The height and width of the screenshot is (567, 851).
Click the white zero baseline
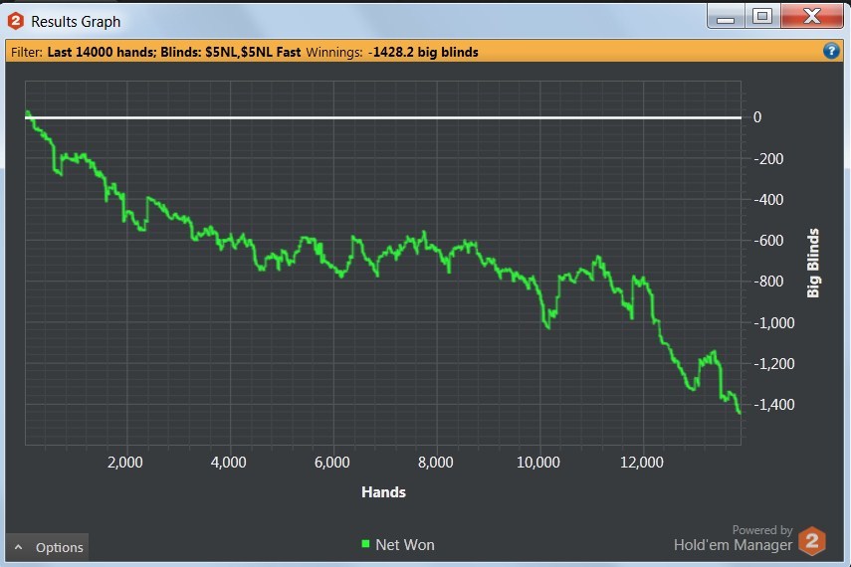[x=383, y=117]
